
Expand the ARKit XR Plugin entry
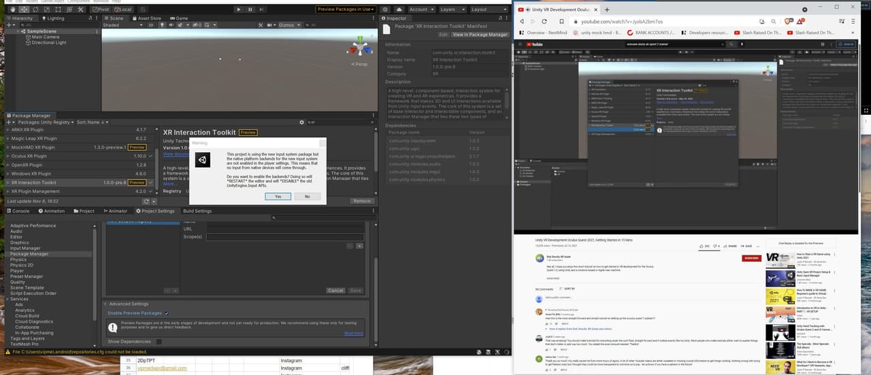point(8,129)
